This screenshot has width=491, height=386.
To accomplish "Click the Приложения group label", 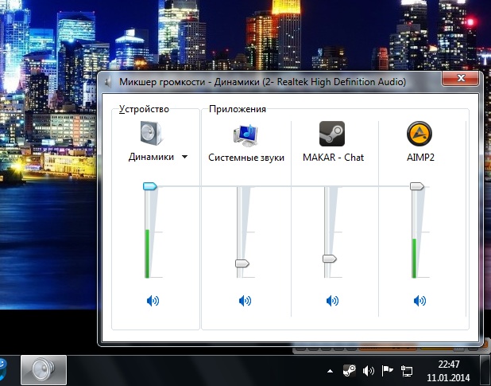I will point(238,109).
